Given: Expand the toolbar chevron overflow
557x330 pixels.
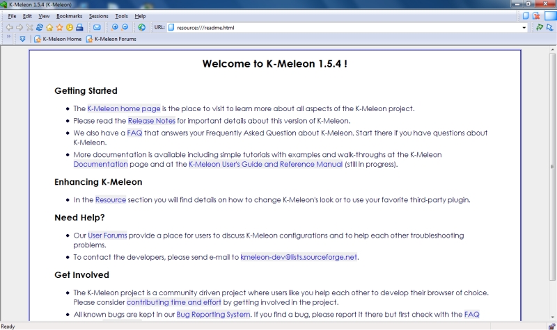Looking at the screenshot, I should click(8, 37).
